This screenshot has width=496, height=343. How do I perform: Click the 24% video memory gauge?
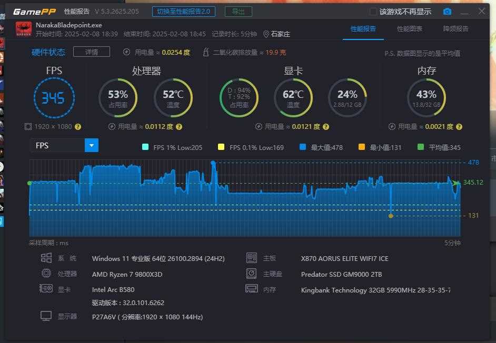(x=348, y=98)
